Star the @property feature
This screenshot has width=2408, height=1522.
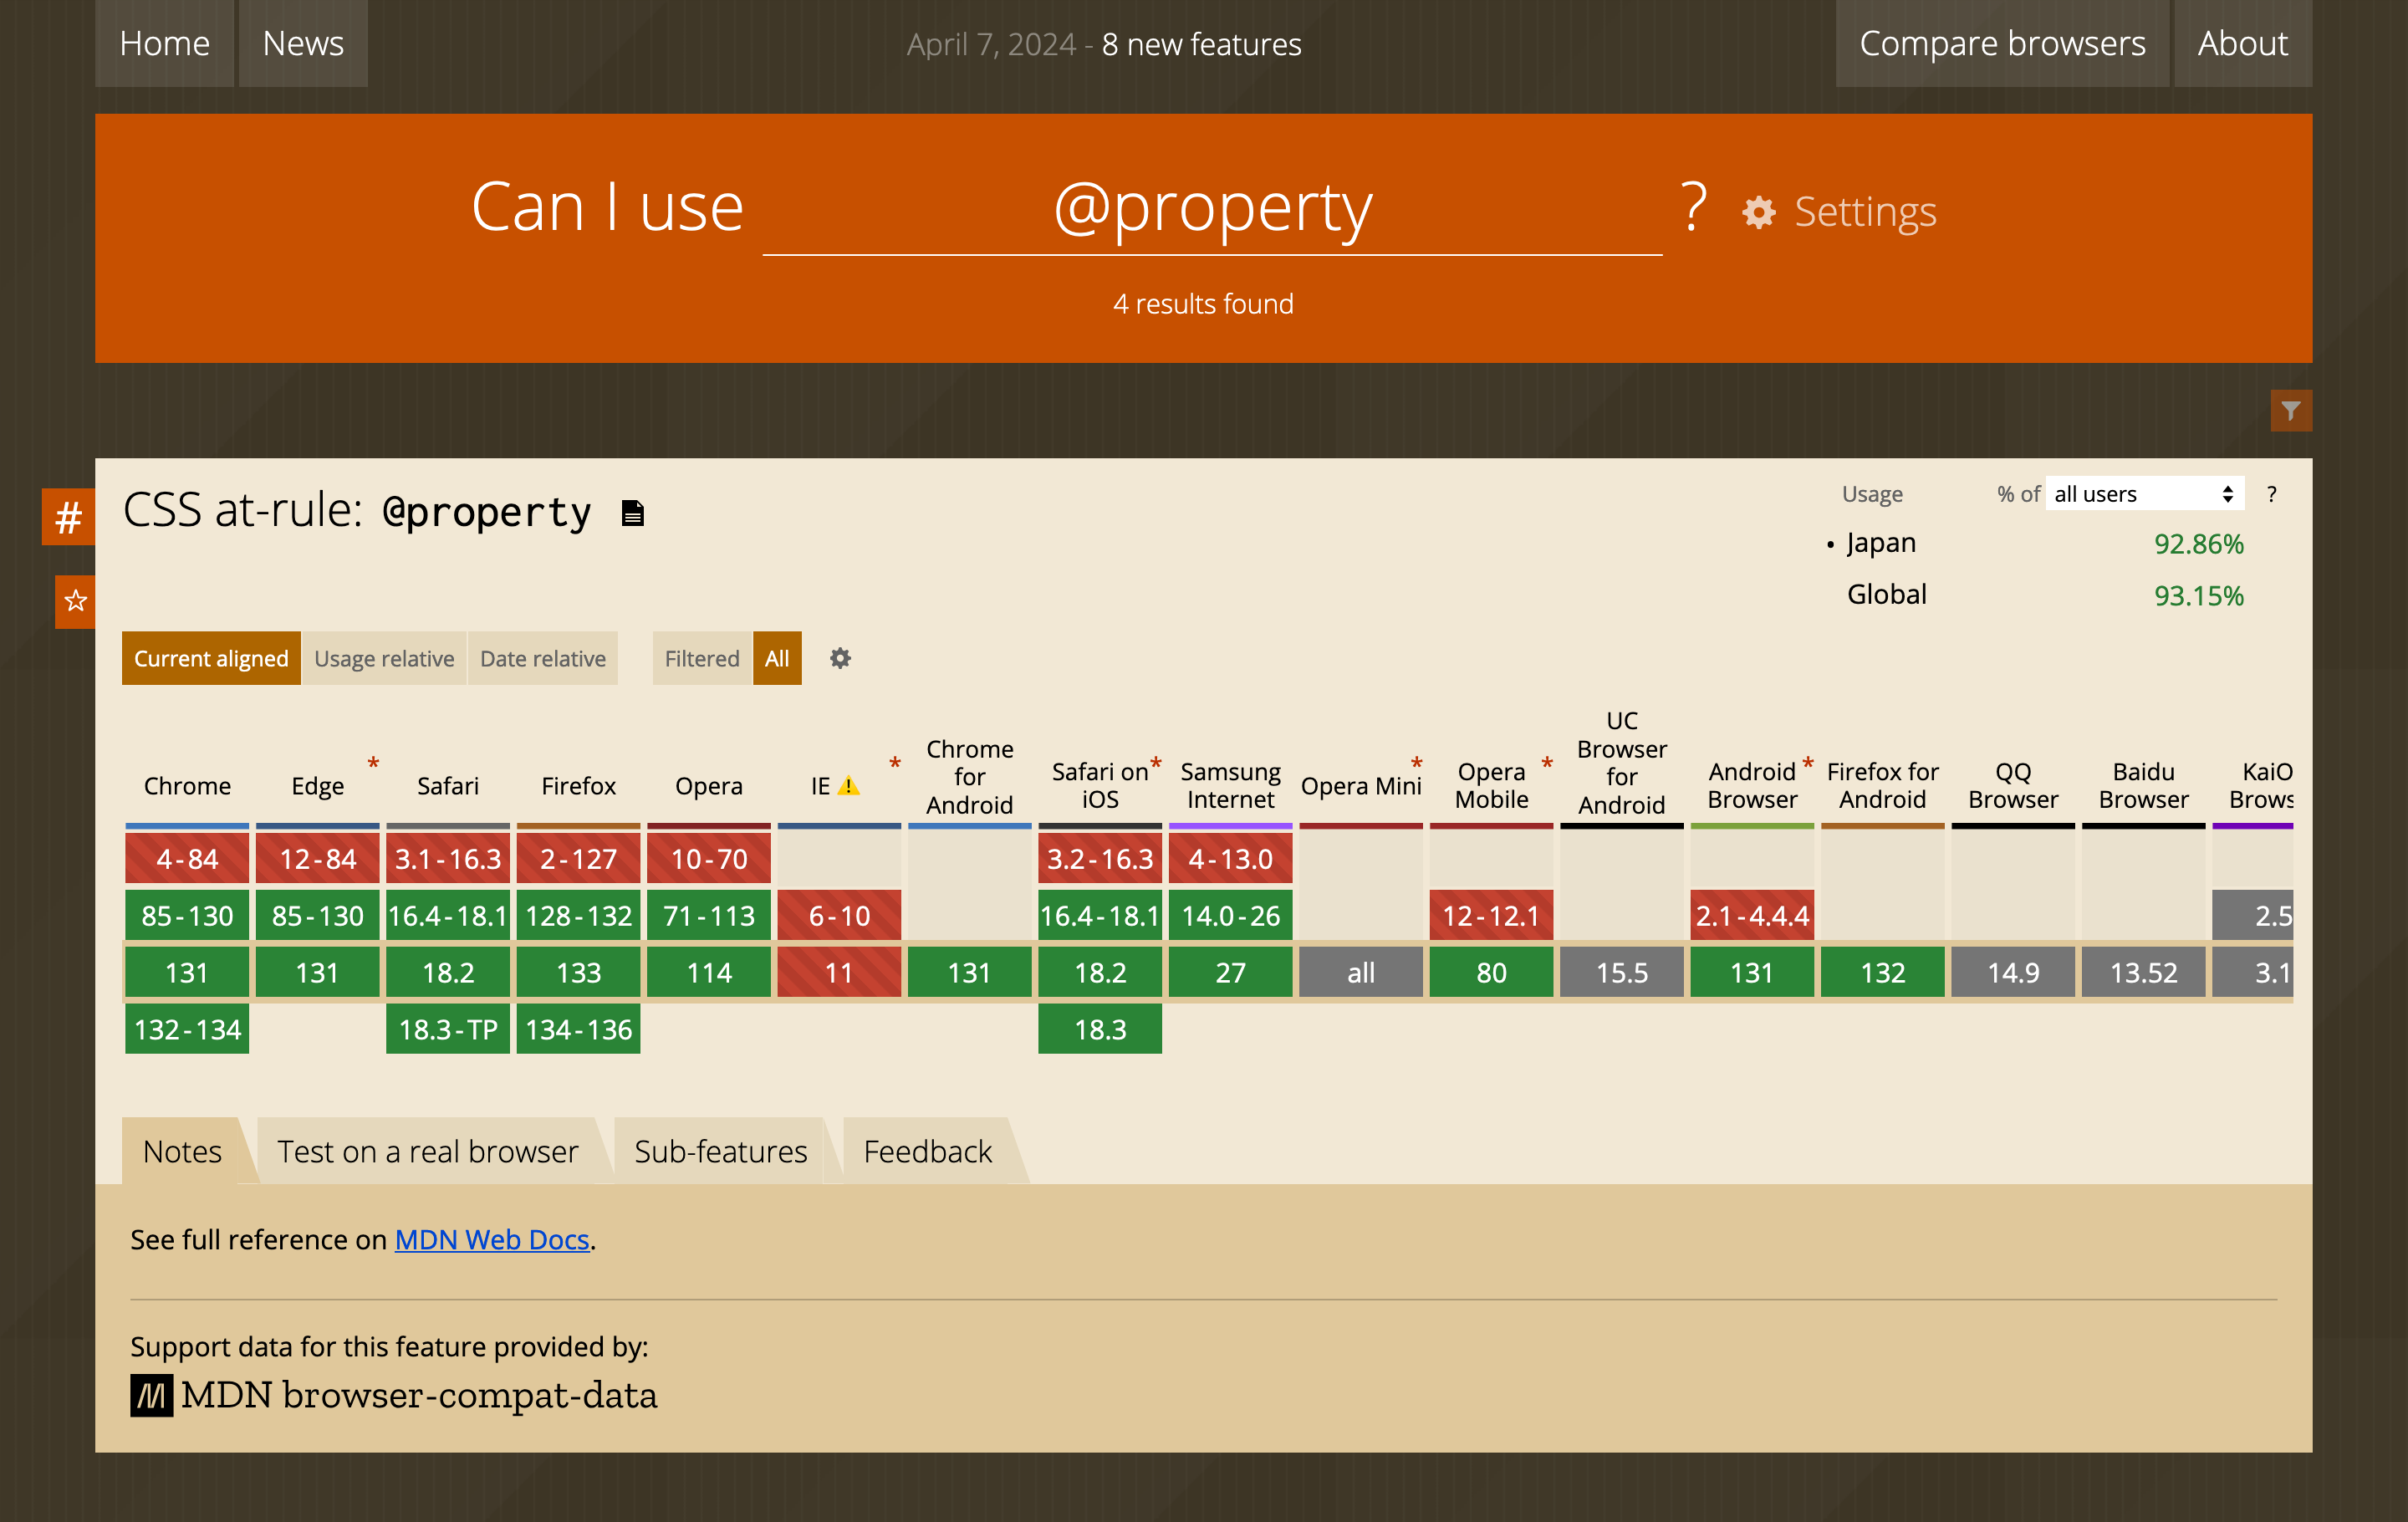point(75,601)
